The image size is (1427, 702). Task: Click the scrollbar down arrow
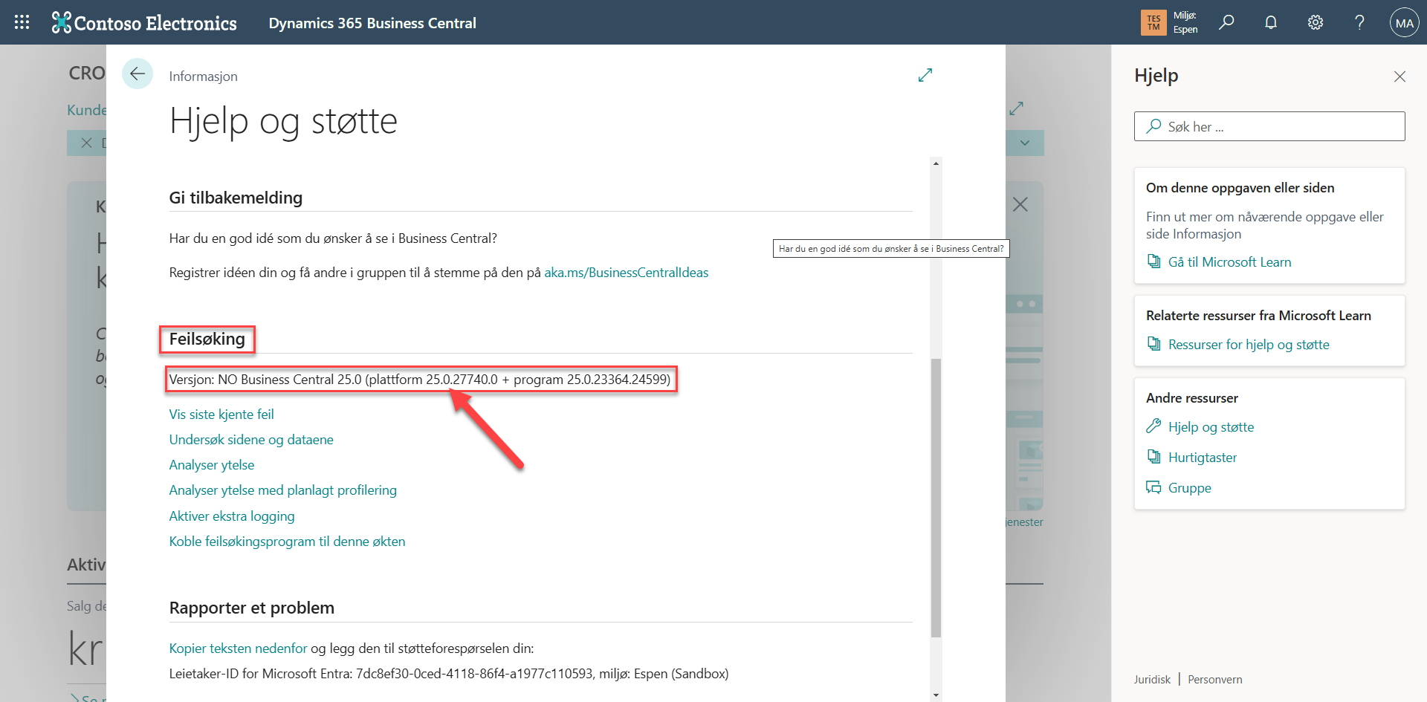(x=936, y=695)
